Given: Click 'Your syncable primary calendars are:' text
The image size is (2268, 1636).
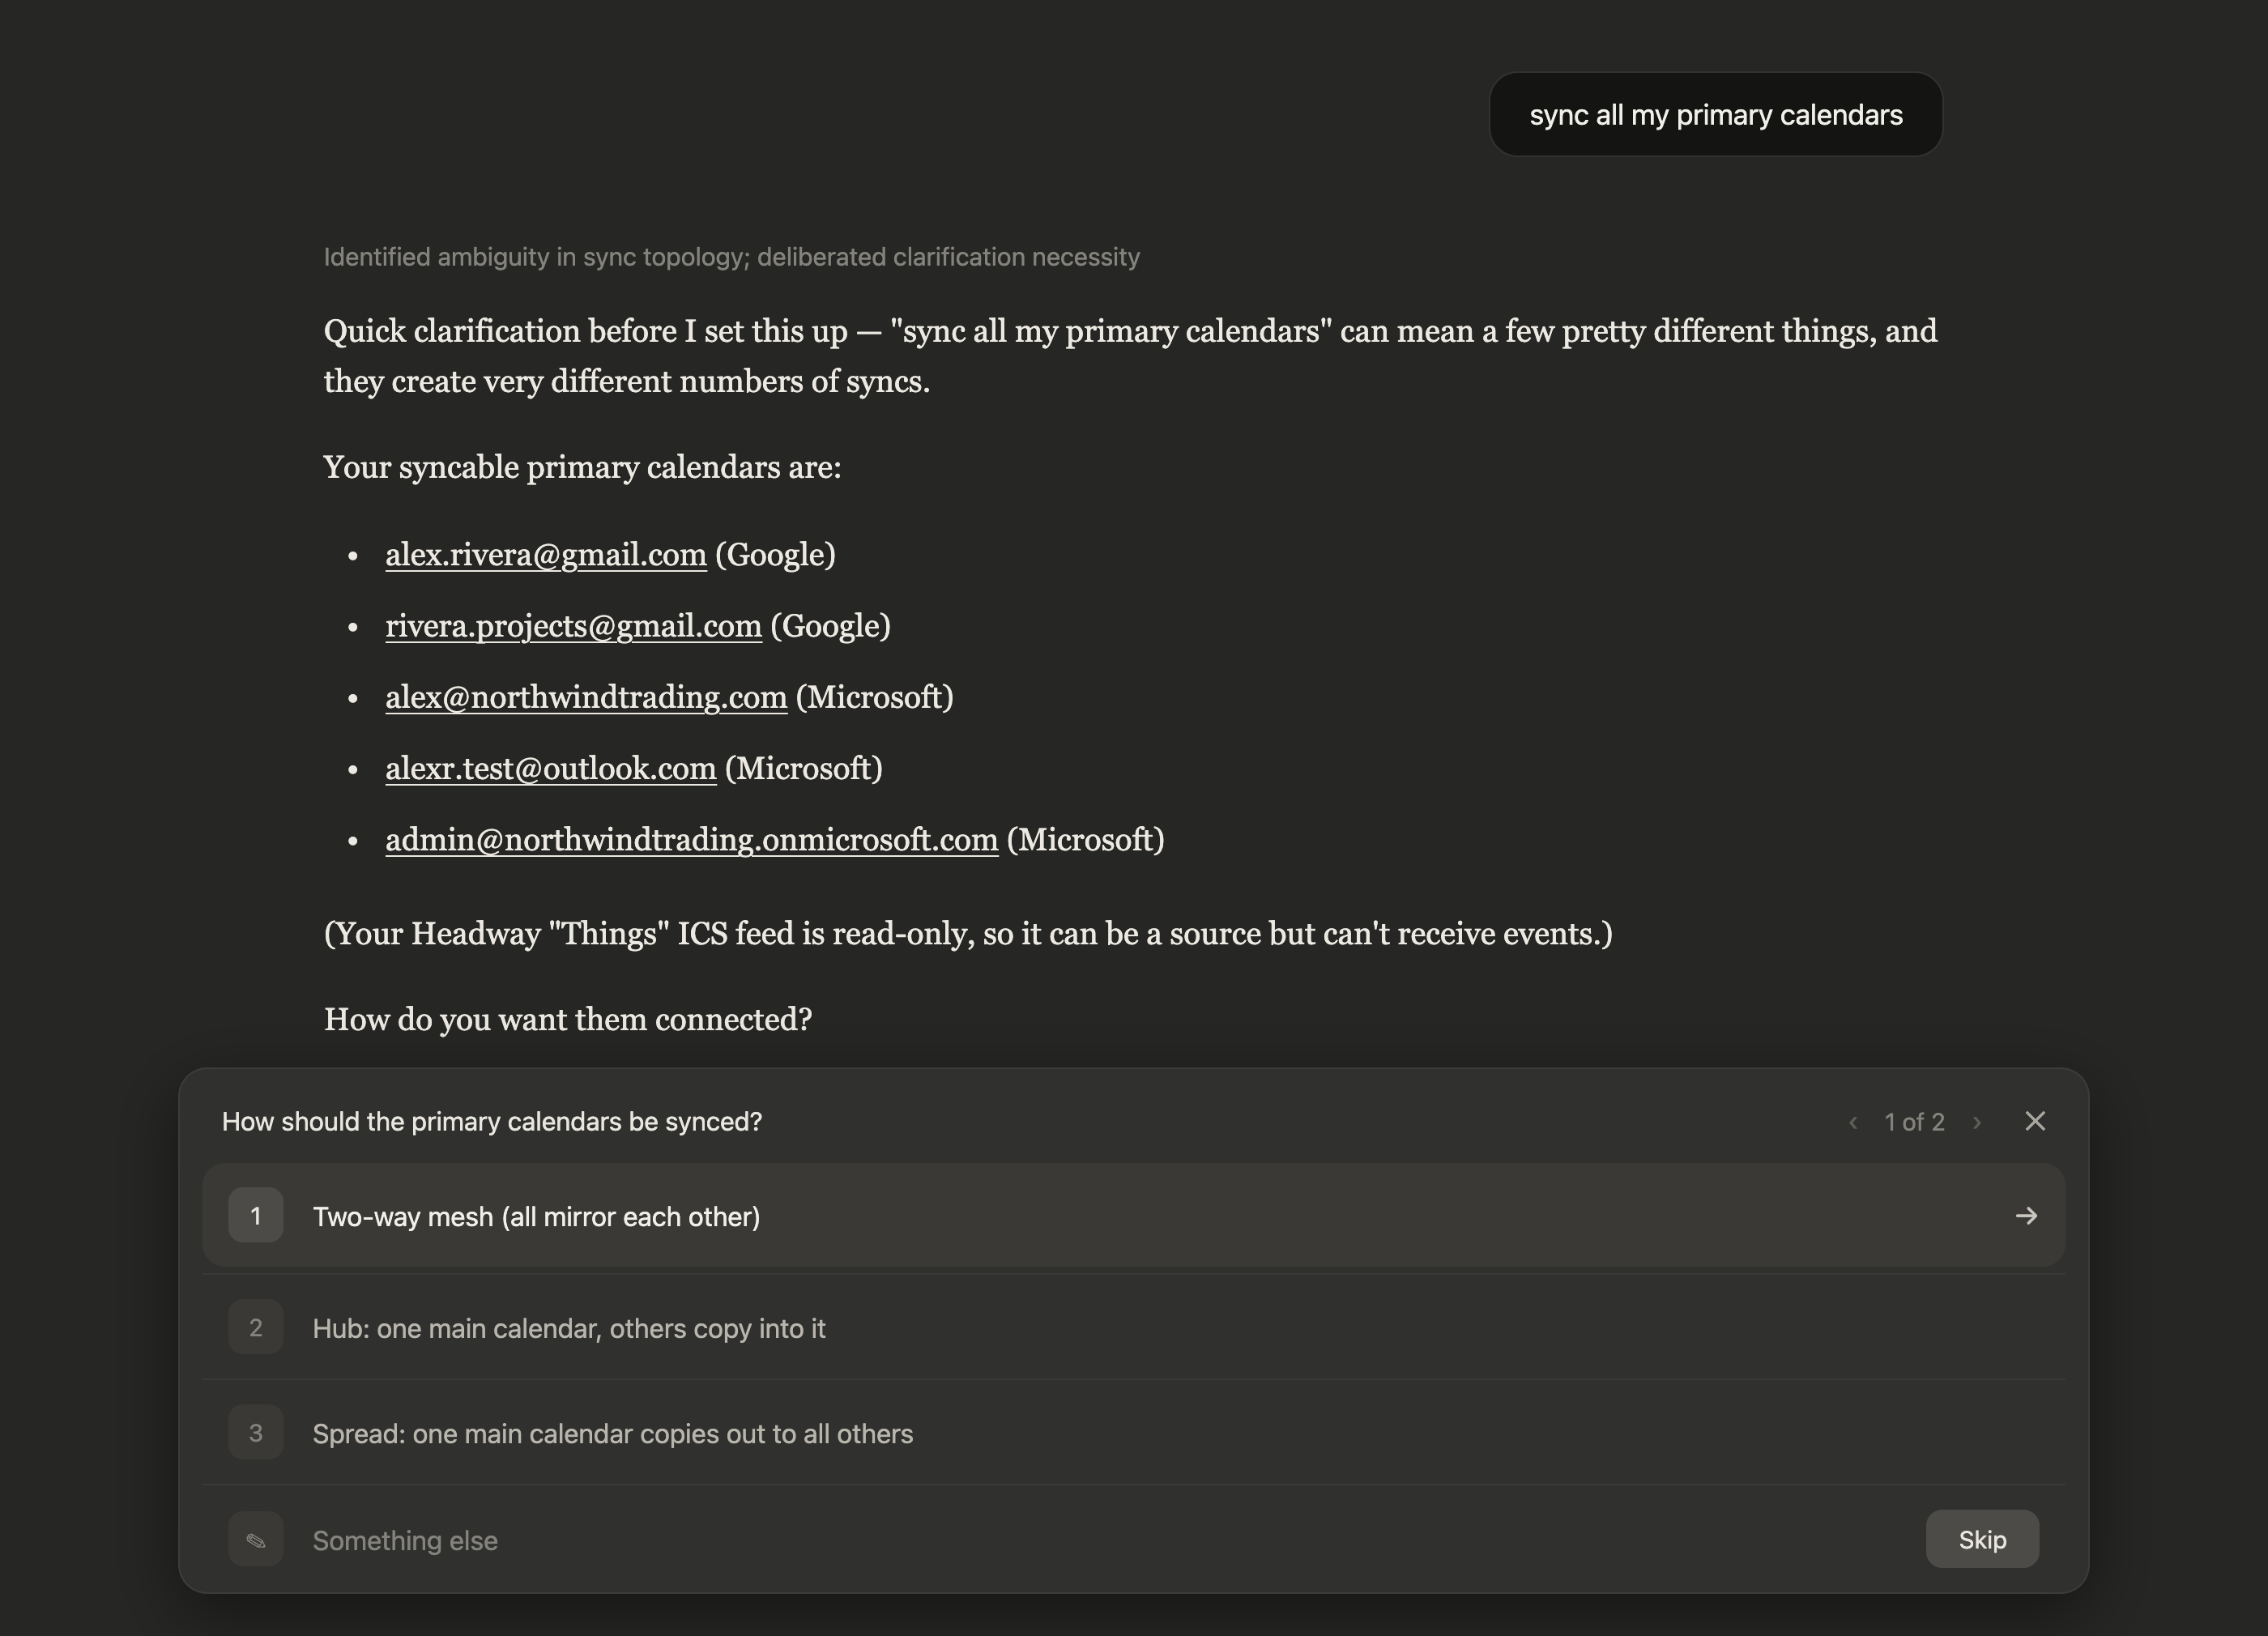Looking at the screenshot, I should tap(582, 467).
